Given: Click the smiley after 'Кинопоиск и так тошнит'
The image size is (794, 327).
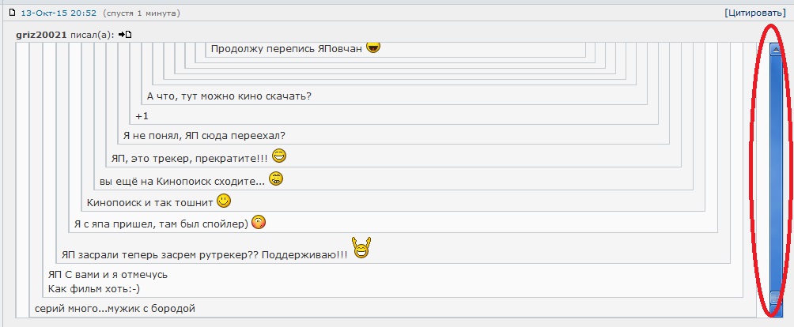Looking at the screenshot, I should click(x=224, y=201).
